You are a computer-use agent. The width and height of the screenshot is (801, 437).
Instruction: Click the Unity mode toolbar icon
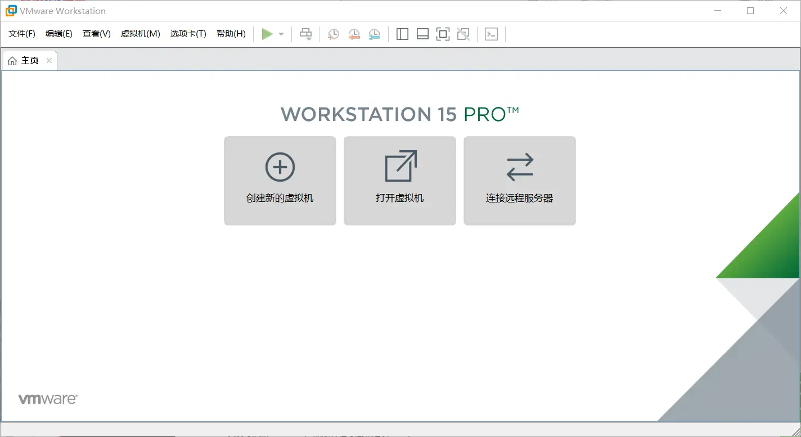click(463, 34)
